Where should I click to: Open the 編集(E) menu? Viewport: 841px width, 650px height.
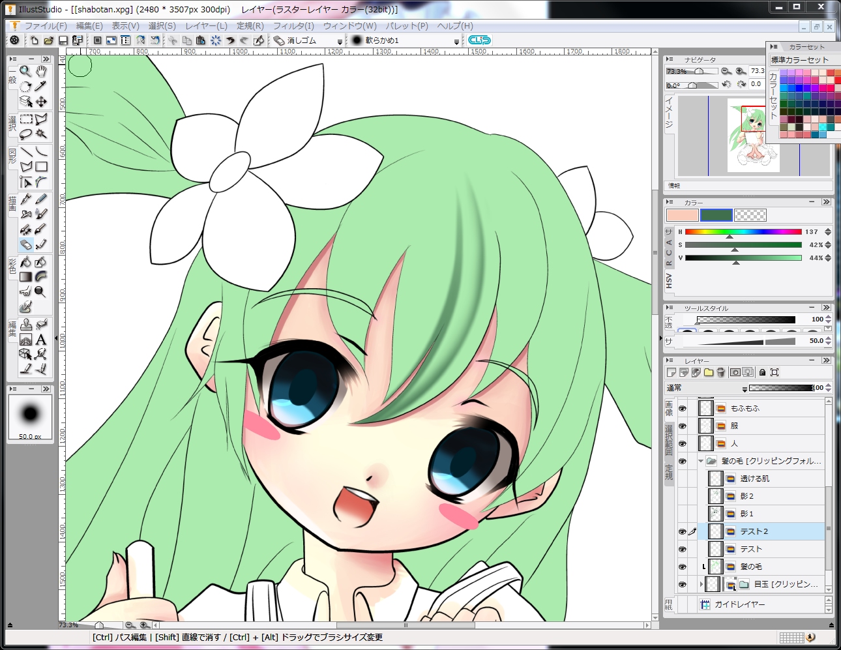pos(89,25)
